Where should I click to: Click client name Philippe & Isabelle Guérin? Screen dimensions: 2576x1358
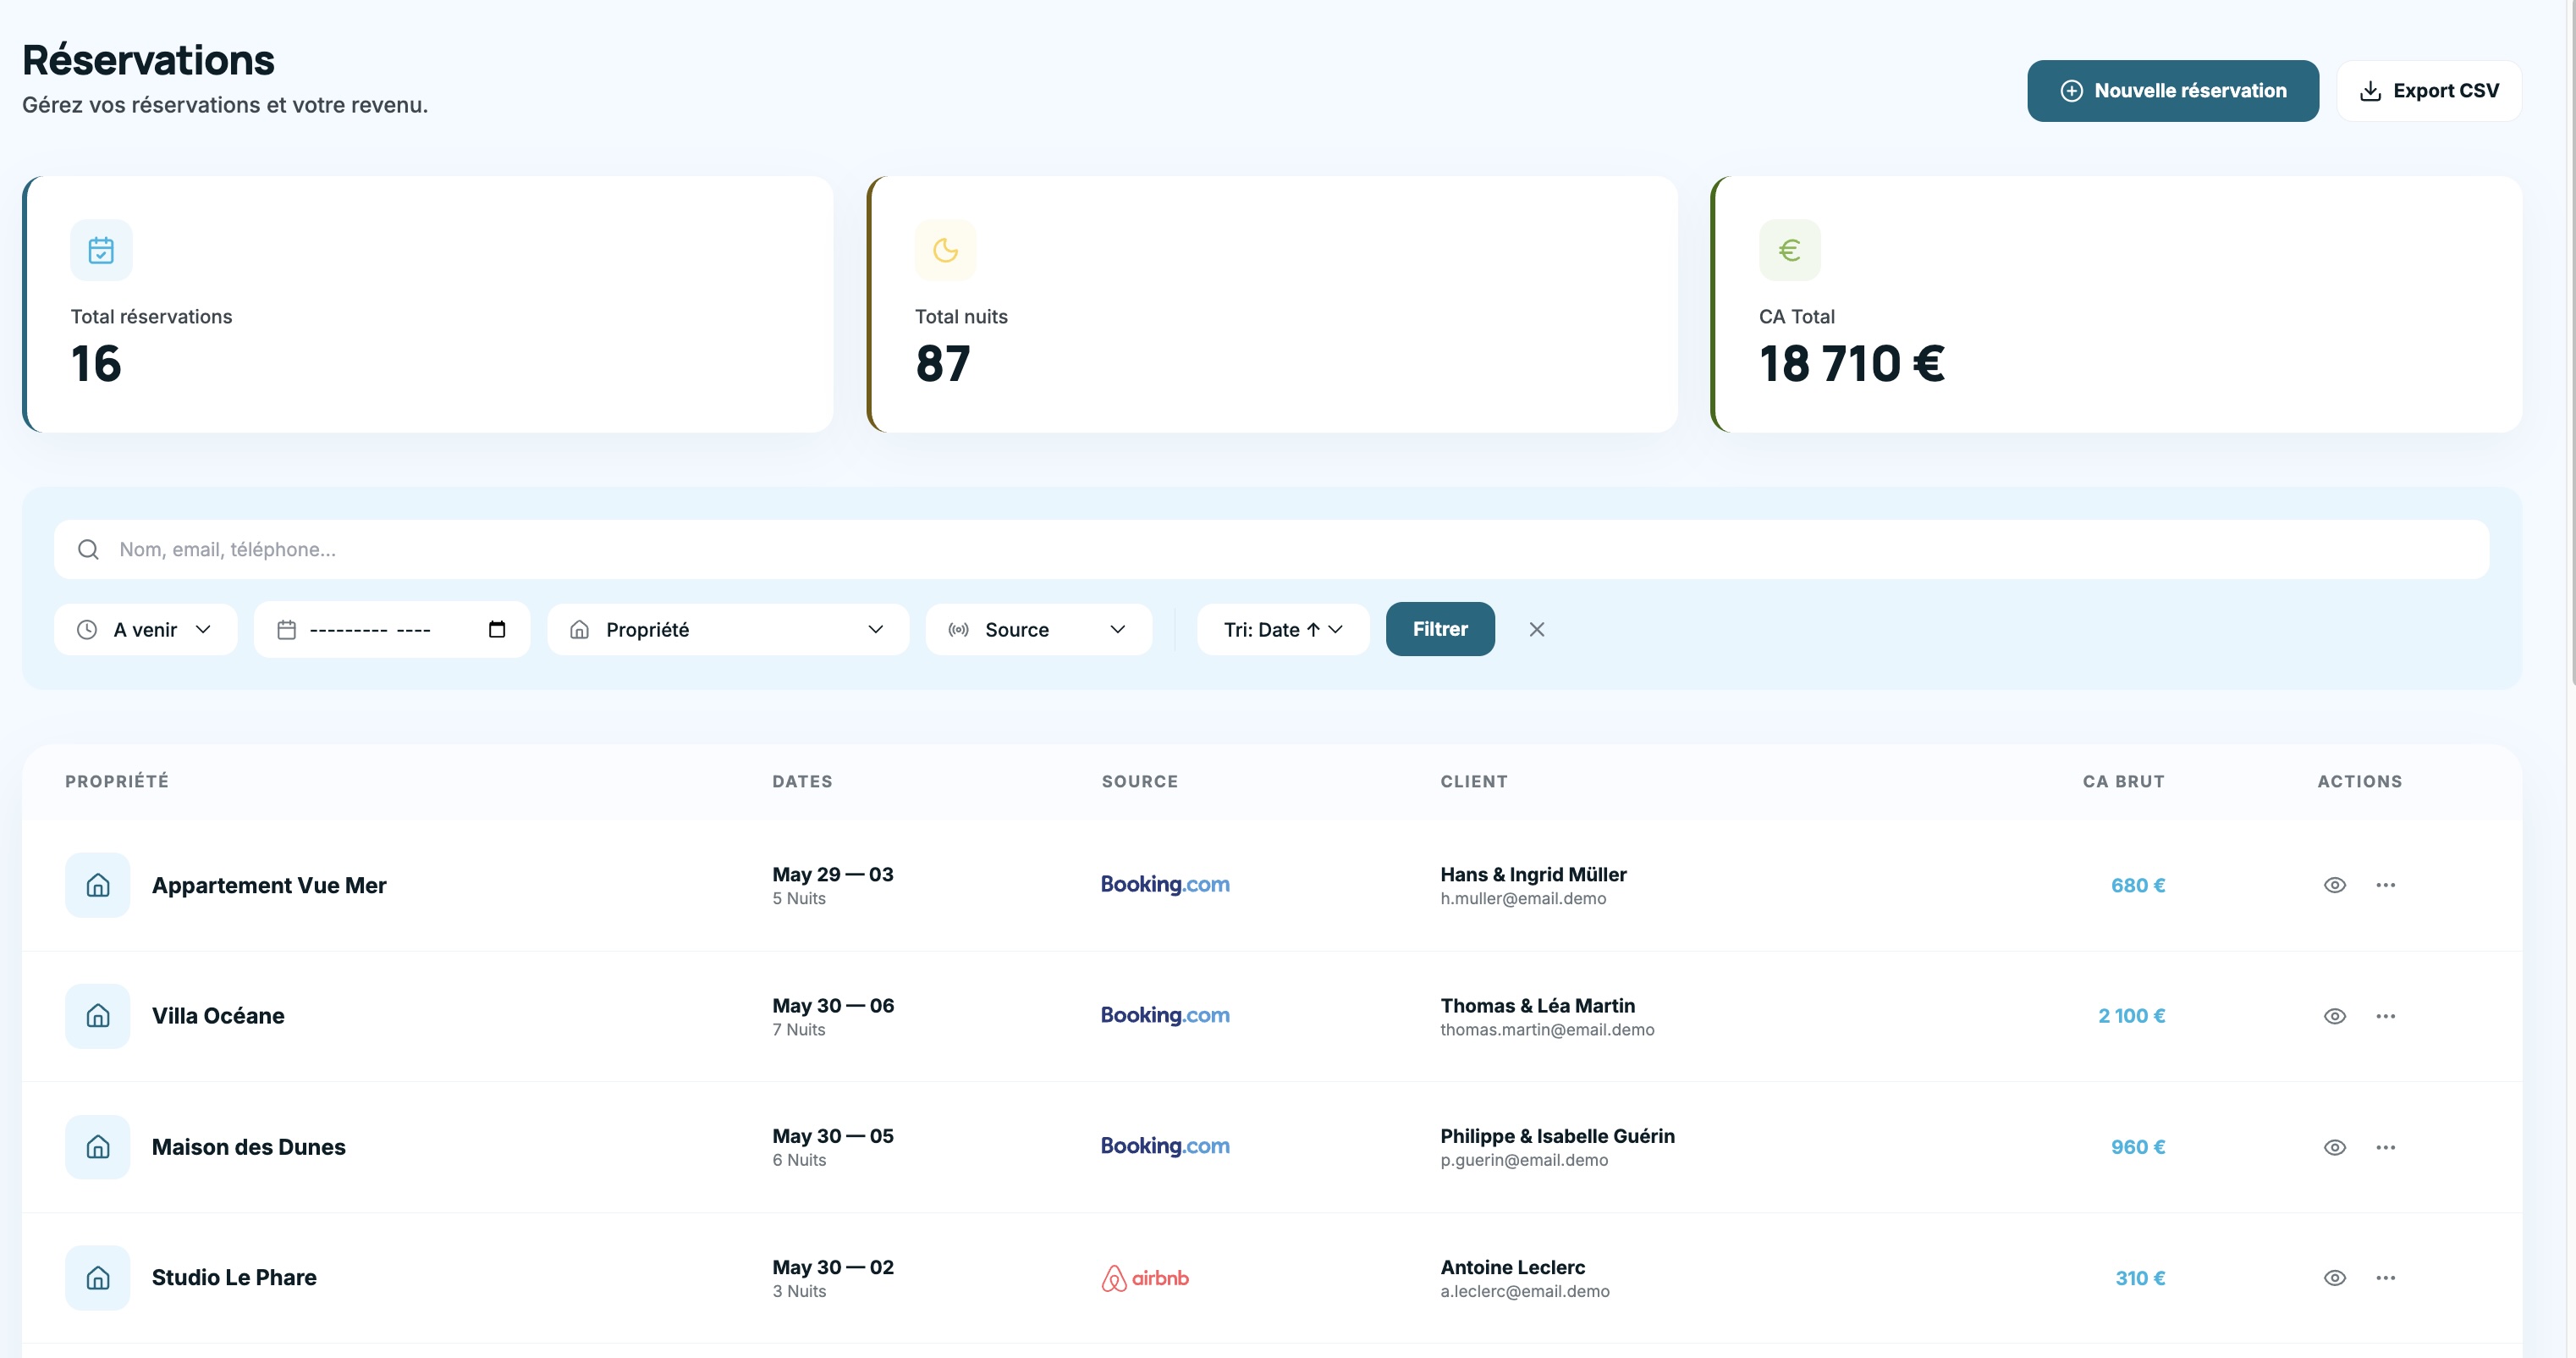tap(1557, 1137)
